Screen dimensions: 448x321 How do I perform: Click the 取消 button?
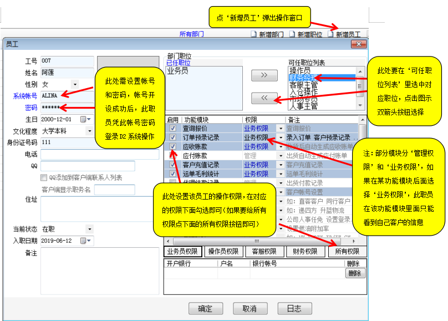pyautogui.click(x=250, y=308)
